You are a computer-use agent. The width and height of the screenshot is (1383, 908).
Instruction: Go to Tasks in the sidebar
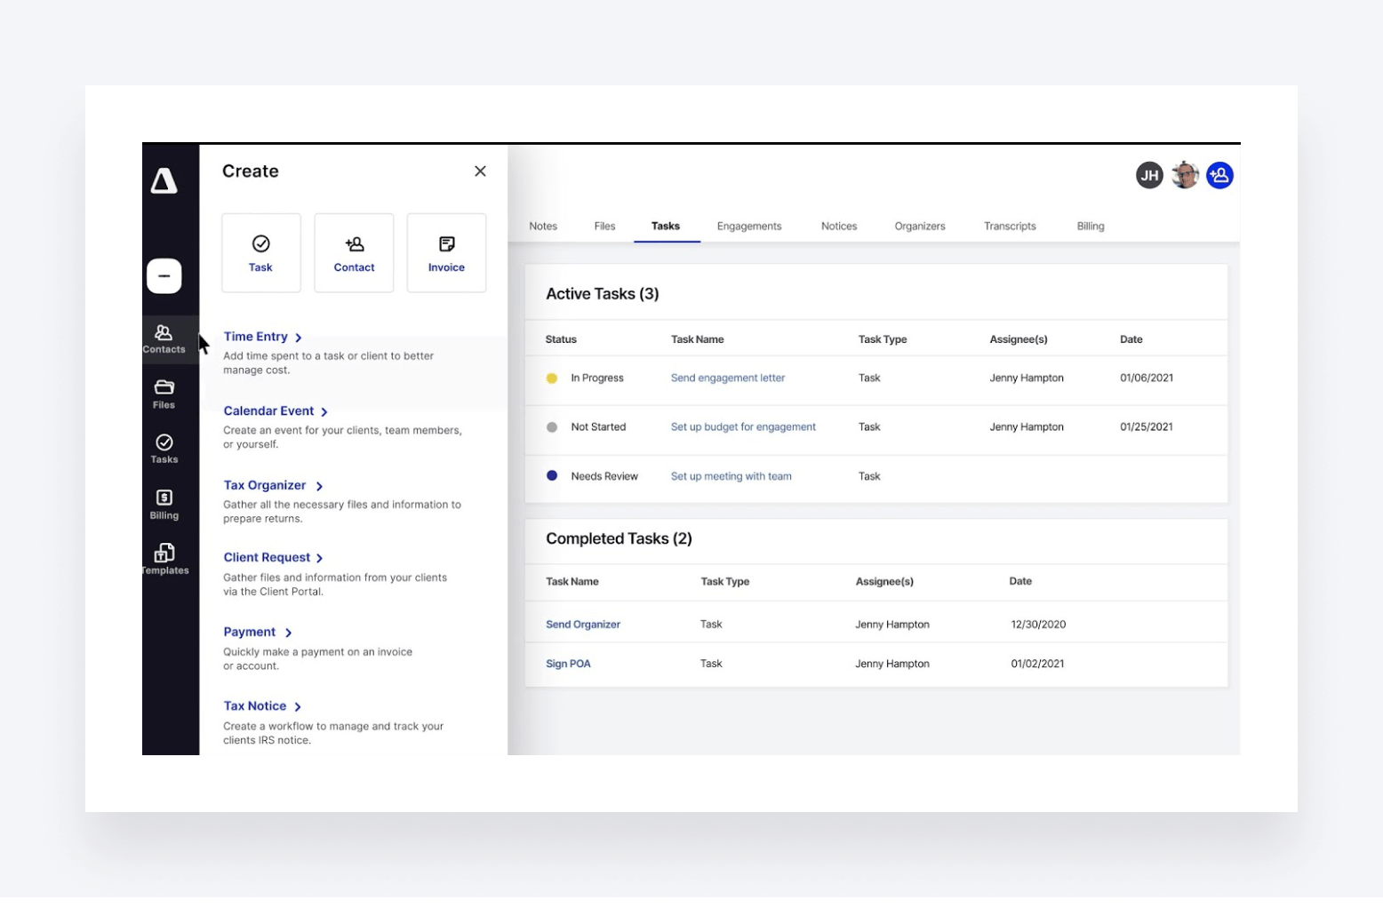(x=164, y=449)
